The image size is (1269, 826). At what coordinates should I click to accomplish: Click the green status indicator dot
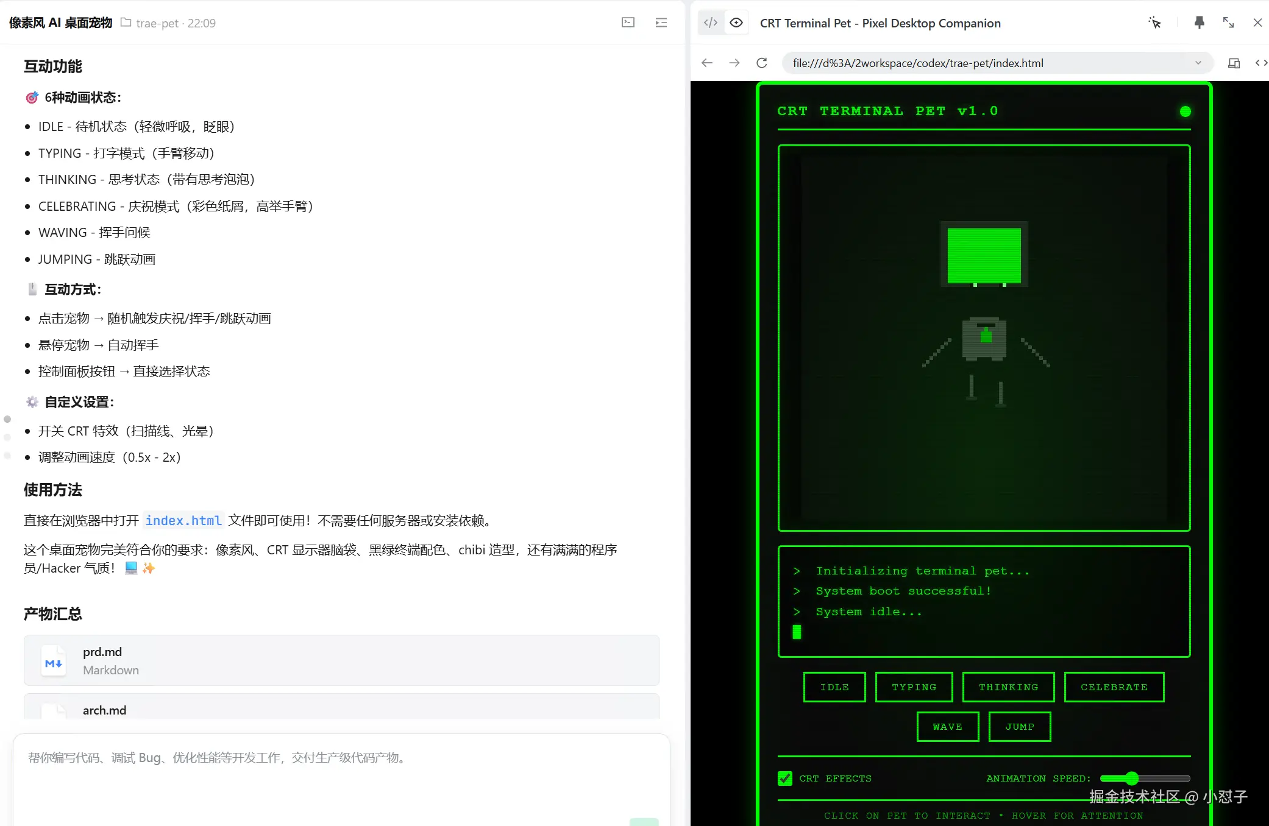click(1185, 111)
